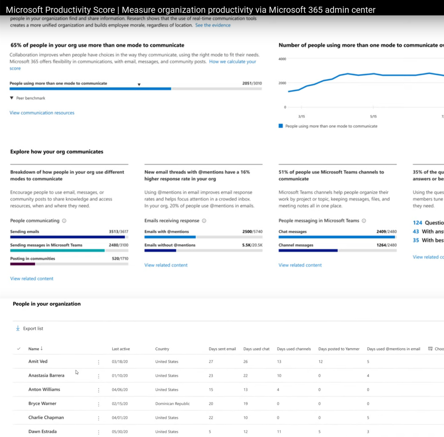Select Dawn Estrada in the people table

pos(42,431)
